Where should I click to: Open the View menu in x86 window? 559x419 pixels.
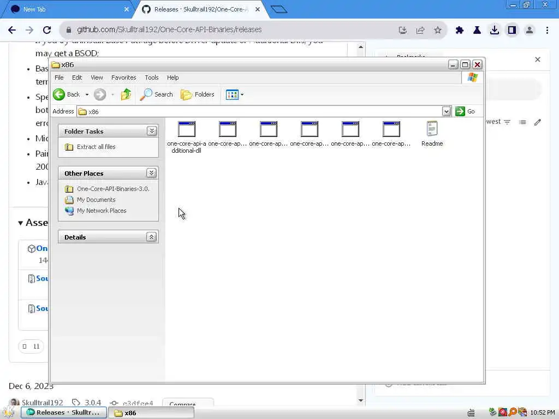click(97, 77)
